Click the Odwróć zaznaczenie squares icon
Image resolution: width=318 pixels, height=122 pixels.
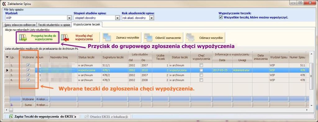click(148, 37)
